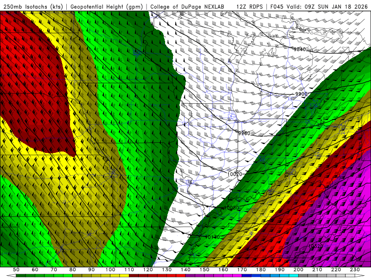Viewport: 371px width, 278px height.
Task: Click the 10320 height contour label
Action: click(316, 246)
